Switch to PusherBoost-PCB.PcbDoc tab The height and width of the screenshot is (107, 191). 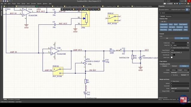[43, 6]
